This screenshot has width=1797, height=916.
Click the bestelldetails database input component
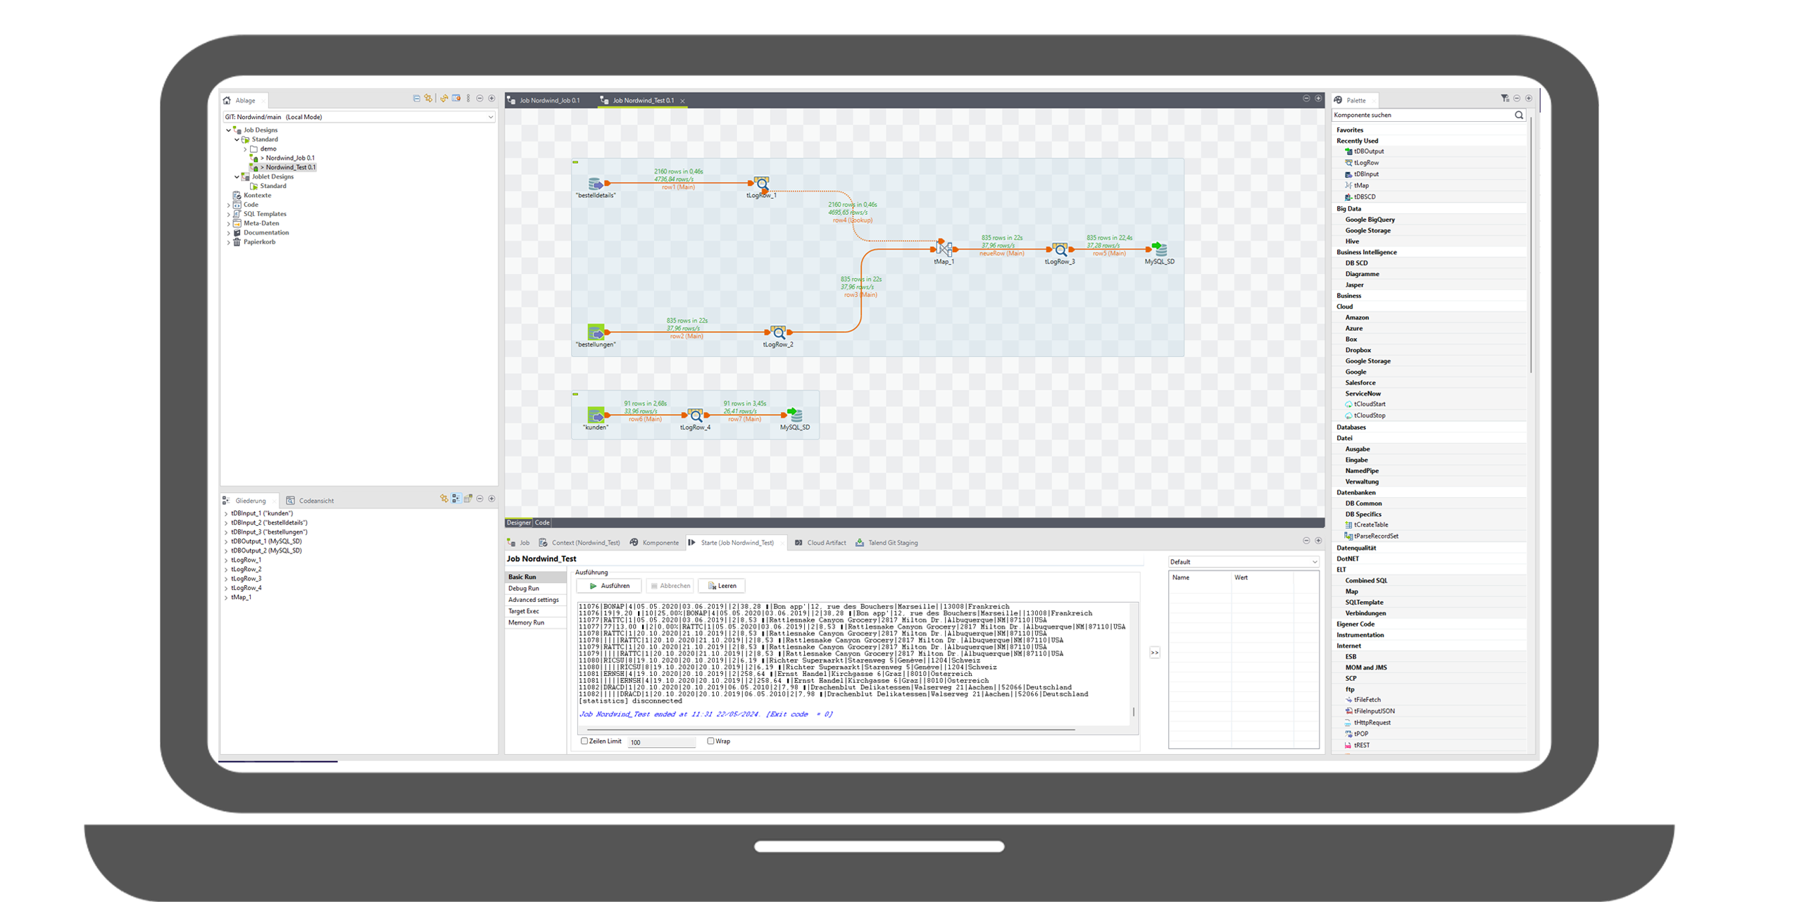(x=595, y=183)
